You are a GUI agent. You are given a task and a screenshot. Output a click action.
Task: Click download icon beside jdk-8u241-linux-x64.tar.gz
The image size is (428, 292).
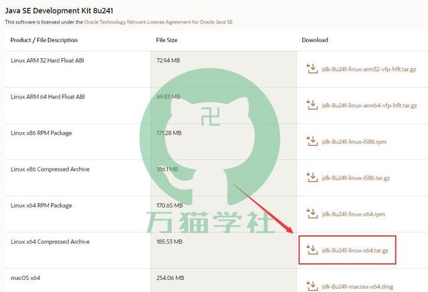click(312, 250)
